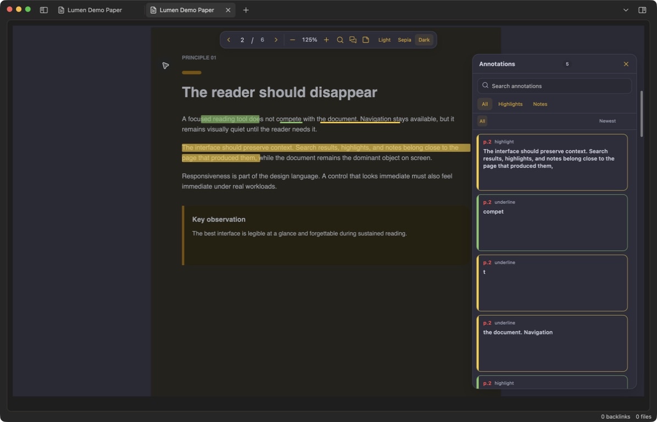Open the partially visible bottom highlight card
Screen dimensions: 657x422
coord(552,382)
